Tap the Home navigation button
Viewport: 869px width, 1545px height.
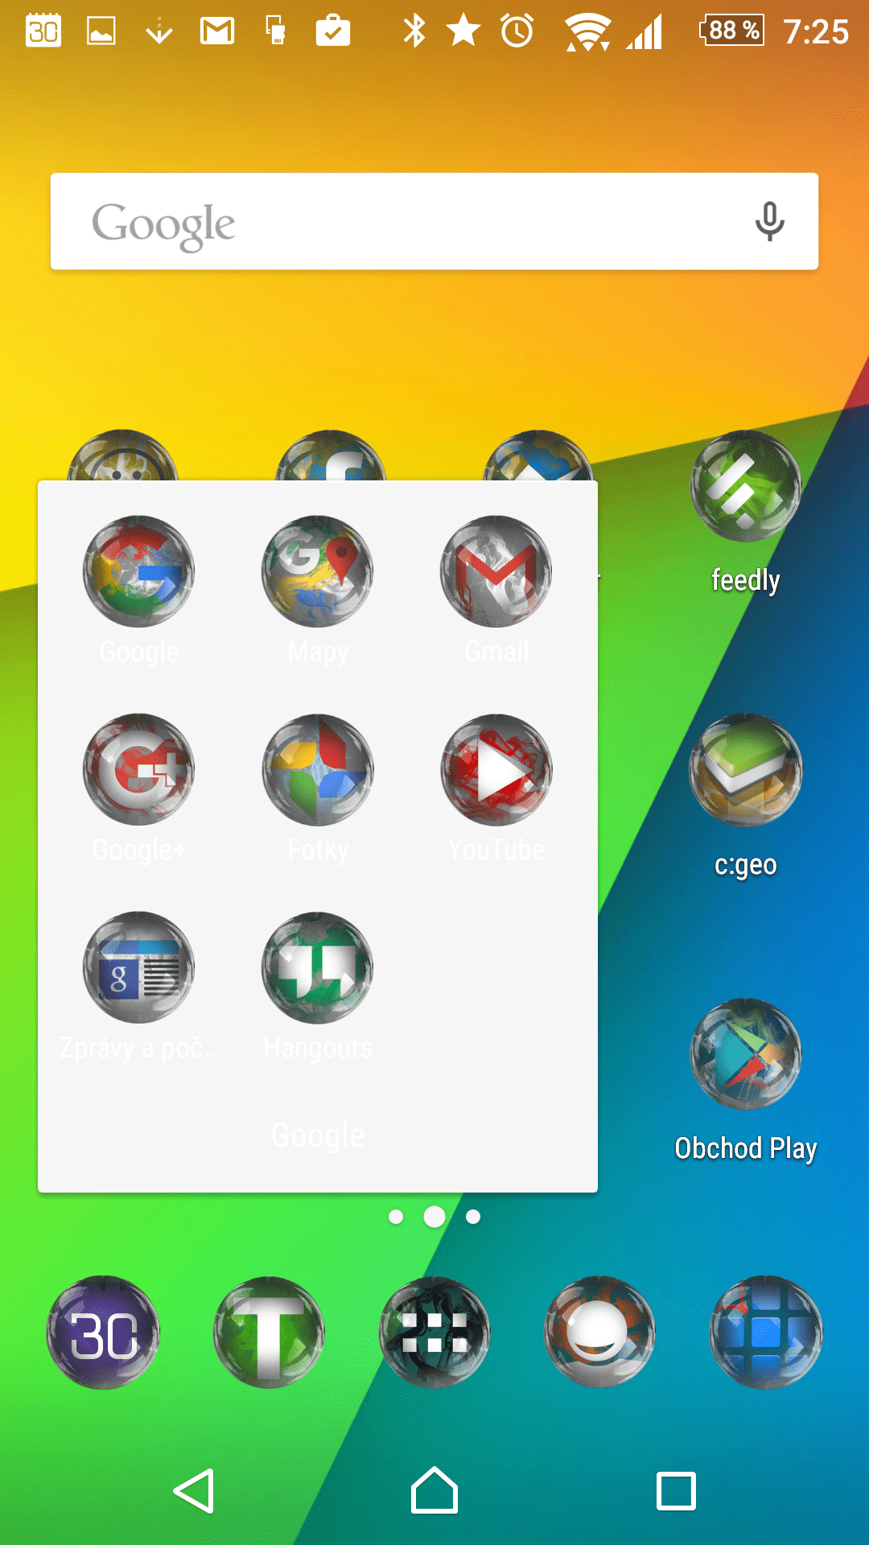coord(434,1491)
